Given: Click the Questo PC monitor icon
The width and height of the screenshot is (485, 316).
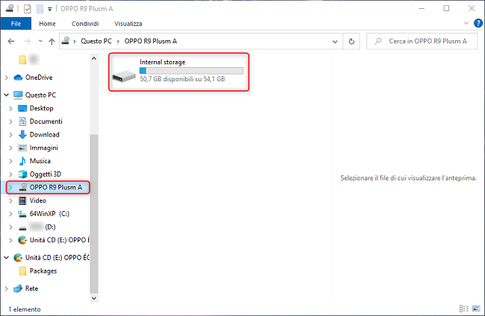Looking at the screenshot, I should [18, 95].
